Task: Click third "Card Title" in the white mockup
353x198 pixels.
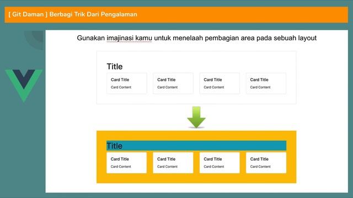Action: 213,80
